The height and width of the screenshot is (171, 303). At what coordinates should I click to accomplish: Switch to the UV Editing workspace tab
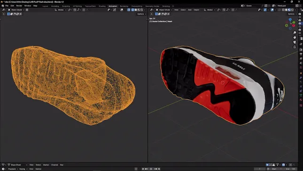pos(78,6)
